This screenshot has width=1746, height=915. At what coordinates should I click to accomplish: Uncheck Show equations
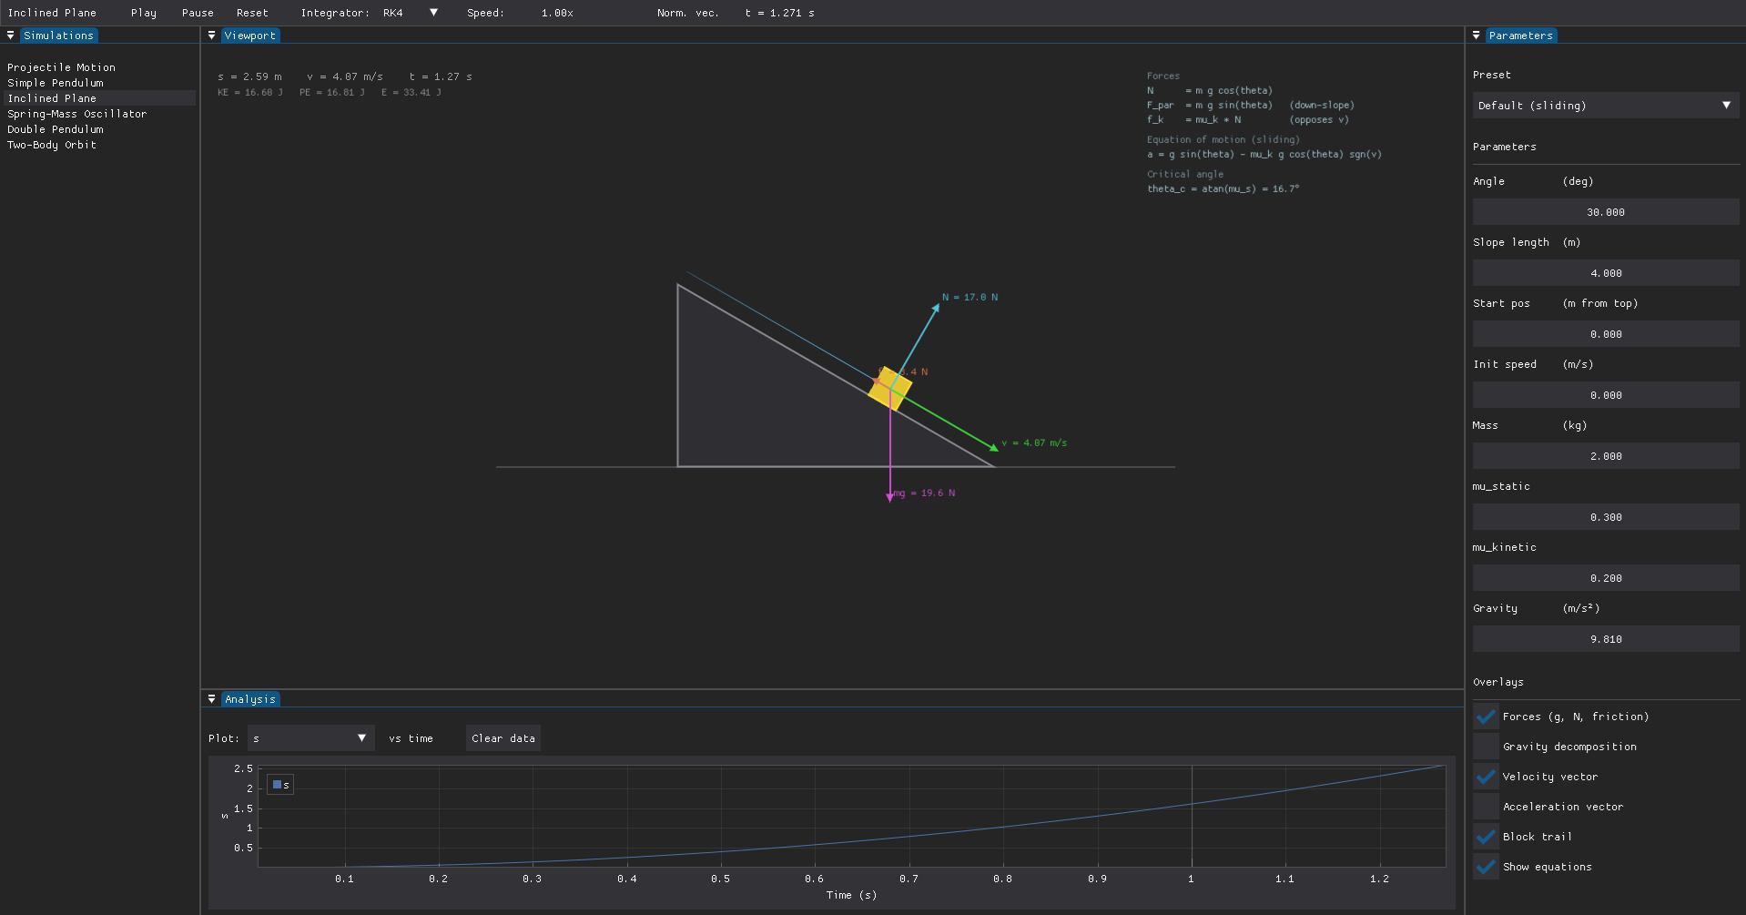tap(1486, 867)
